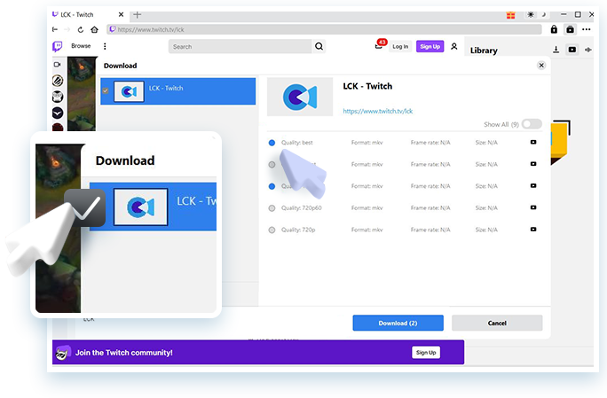Click the browser forward arrow
The height and width of the screenshot is (398, 607).
point(67,29)
